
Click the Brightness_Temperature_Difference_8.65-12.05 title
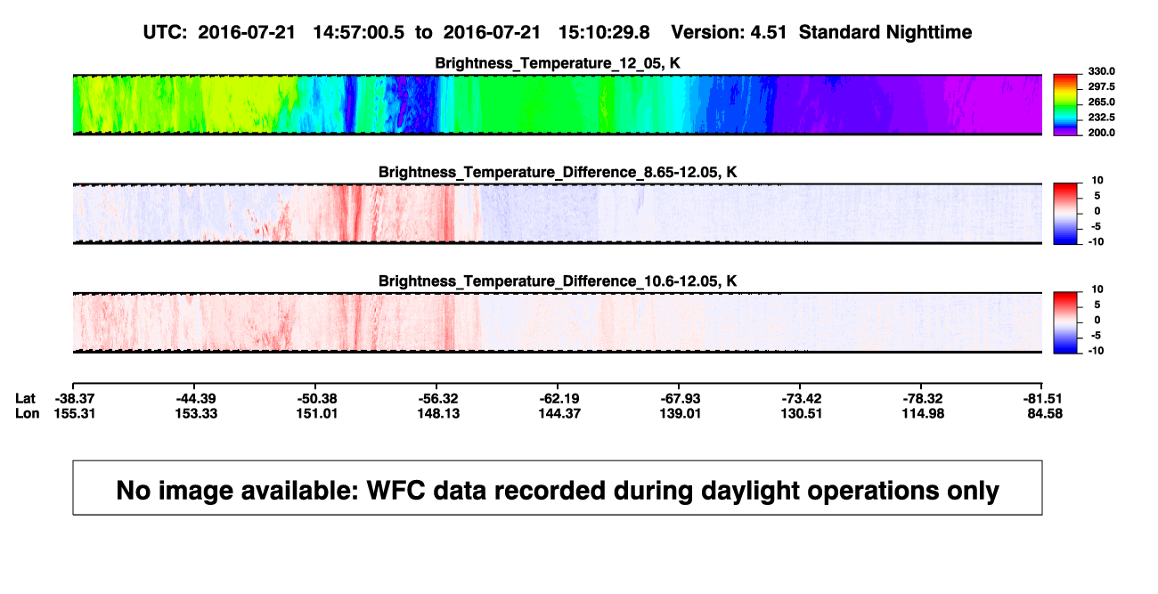tap(558, 172)
